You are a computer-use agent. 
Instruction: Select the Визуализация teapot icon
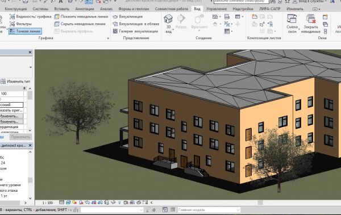click(x=115, y=16)
